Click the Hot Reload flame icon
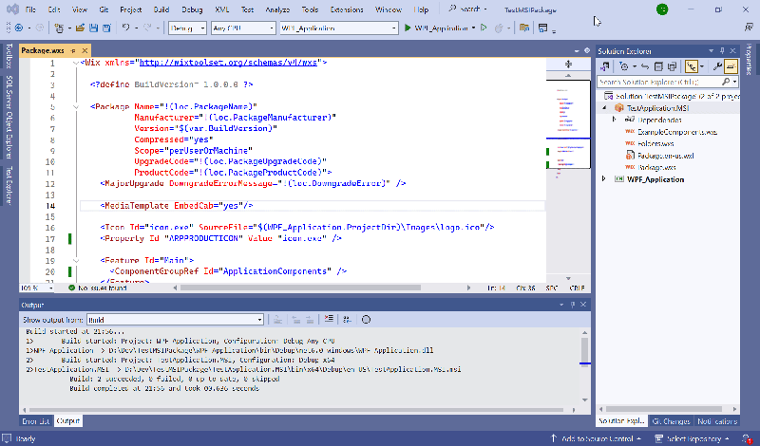This screenshot has width=760, height=446. (x=499, y=28)
